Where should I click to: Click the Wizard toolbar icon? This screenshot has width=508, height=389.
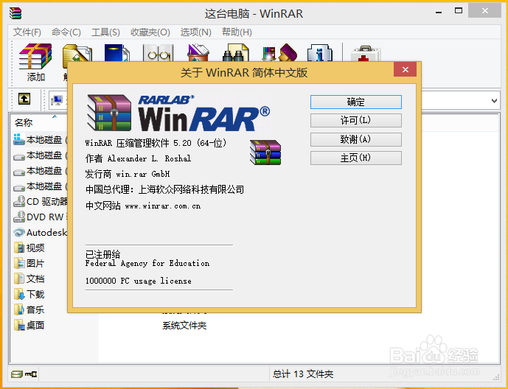279,53
